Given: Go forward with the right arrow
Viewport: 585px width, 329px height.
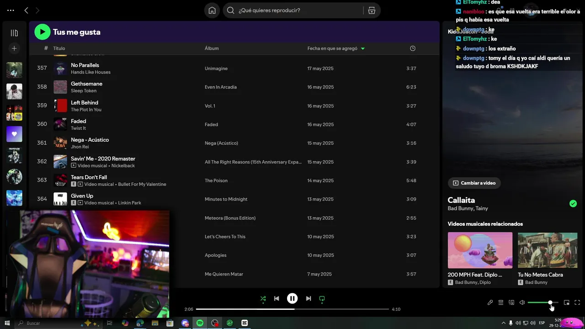Looking at the screenshot, I should [x=37, y=10].
